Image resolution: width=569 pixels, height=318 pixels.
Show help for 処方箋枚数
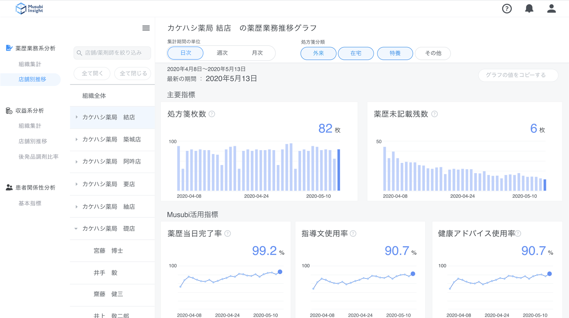212,114
